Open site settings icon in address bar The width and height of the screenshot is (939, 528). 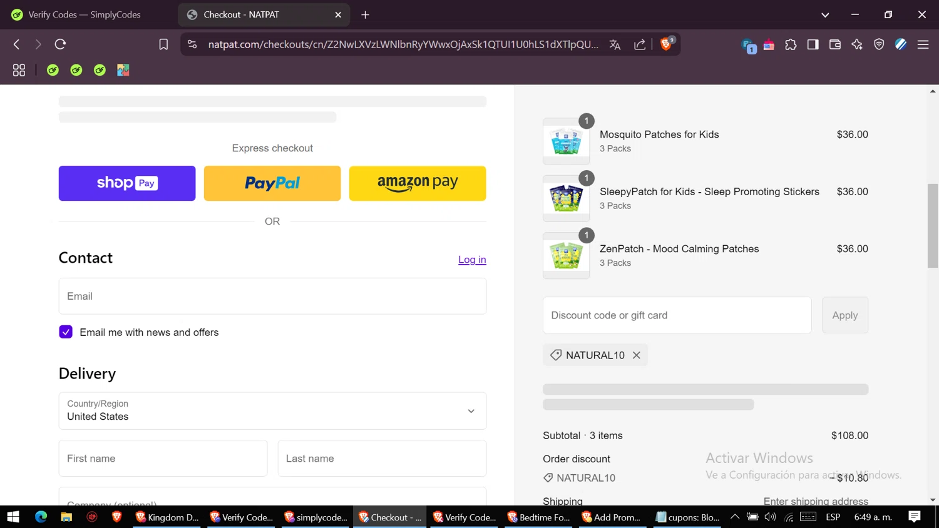coord(192,44)
